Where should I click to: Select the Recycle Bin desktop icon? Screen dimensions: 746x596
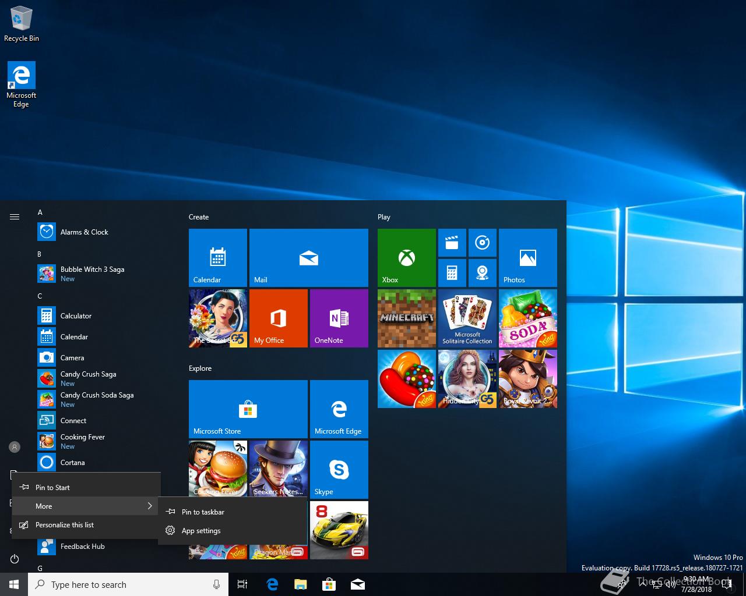(22, 24)
